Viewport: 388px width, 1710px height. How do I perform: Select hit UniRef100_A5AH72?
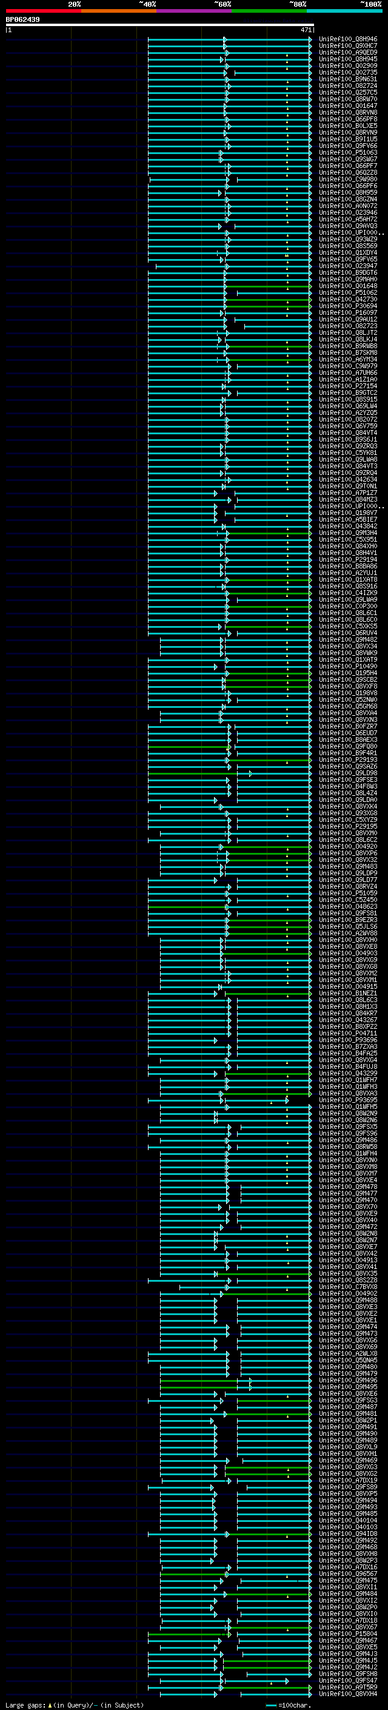coord(348,219)
